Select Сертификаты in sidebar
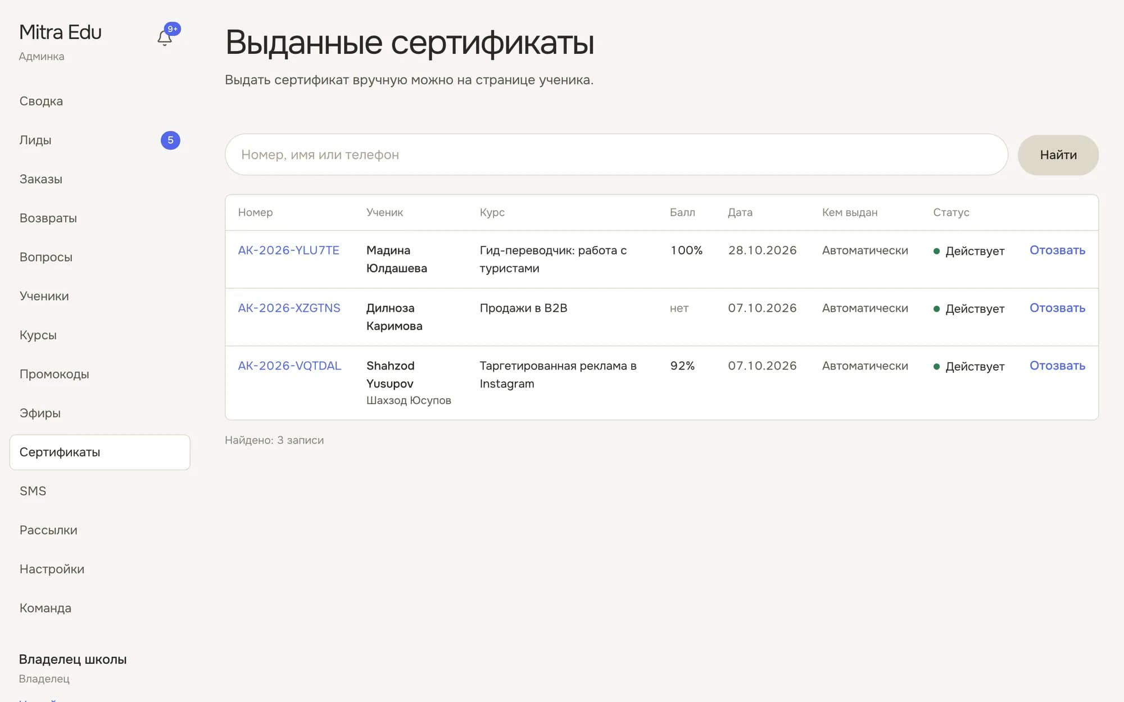The height and width of the screenshot is (702, 1124). pos(99,452)
